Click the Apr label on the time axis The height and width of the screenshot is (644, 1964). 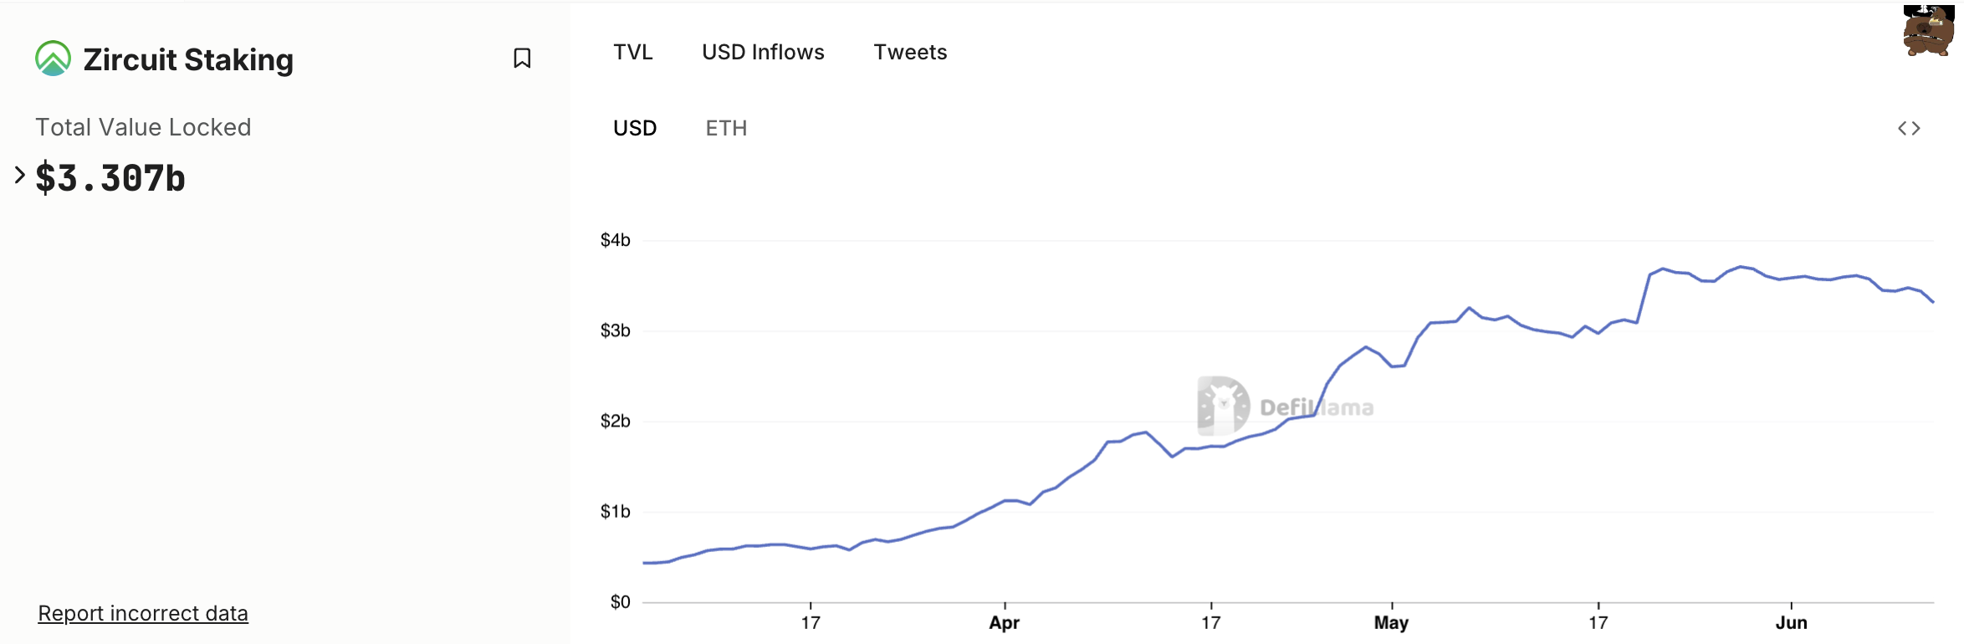[x=1004, y=623]
